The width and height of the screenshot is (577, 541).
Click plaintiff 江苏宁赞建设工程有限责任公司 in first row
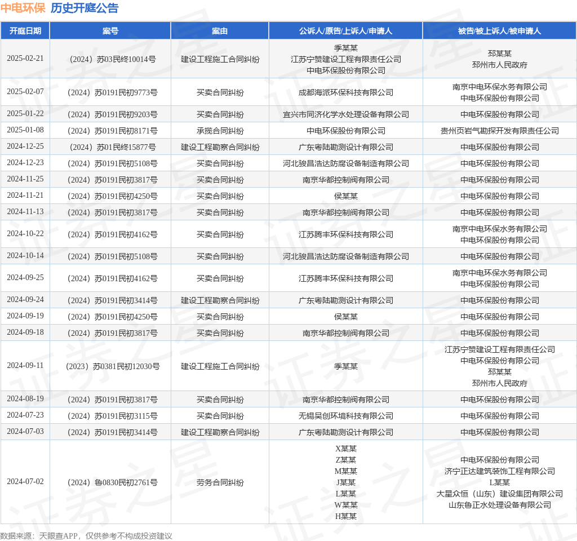(345, 59)
